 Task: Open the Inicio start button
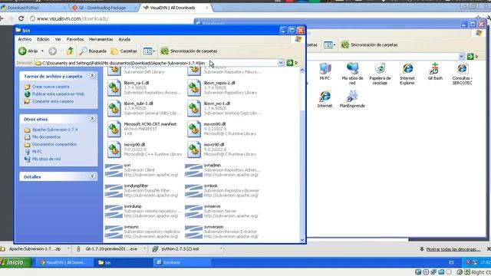(x=15, y=262)
